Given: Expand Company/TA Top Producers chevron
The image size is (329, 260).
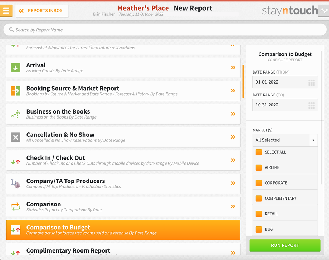Looking at the screenshot, I should point(233,183).
